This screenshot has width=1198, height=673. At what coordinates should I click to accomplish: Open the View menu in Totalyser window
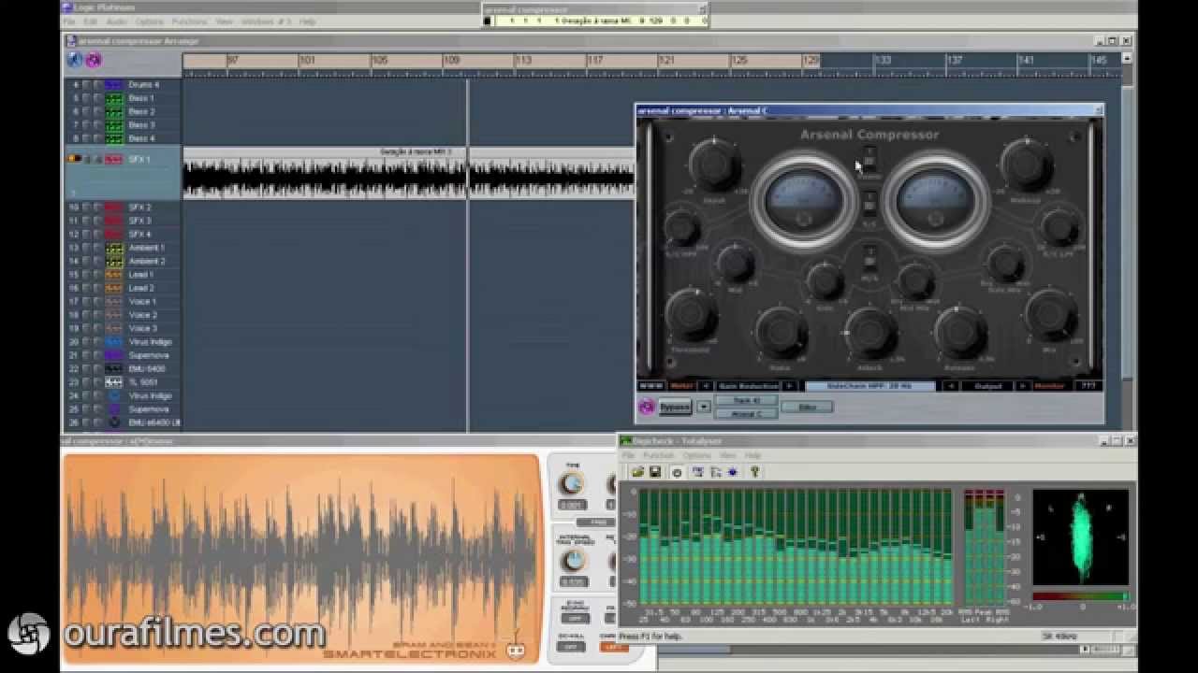tap(727, 455)
